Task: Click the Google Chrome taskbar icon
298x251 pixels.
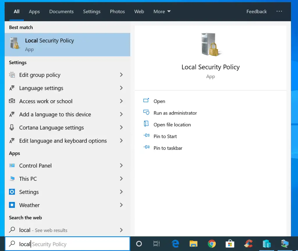Action: click(x=212, y=244)
